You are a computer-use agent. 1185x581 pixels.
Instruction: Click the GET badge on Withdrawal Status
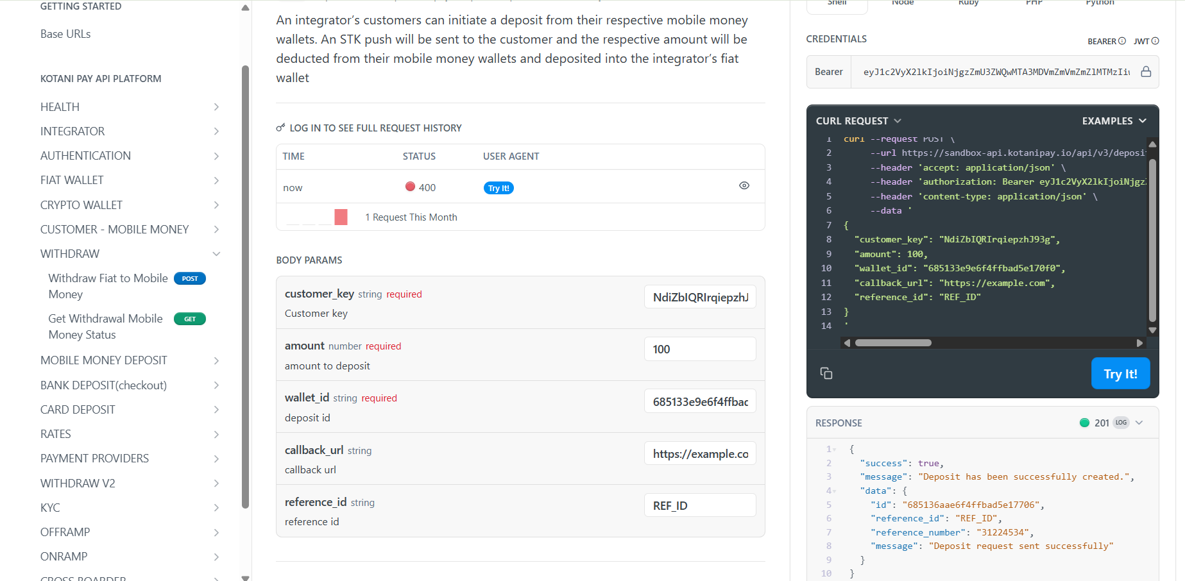click(190, 319)
